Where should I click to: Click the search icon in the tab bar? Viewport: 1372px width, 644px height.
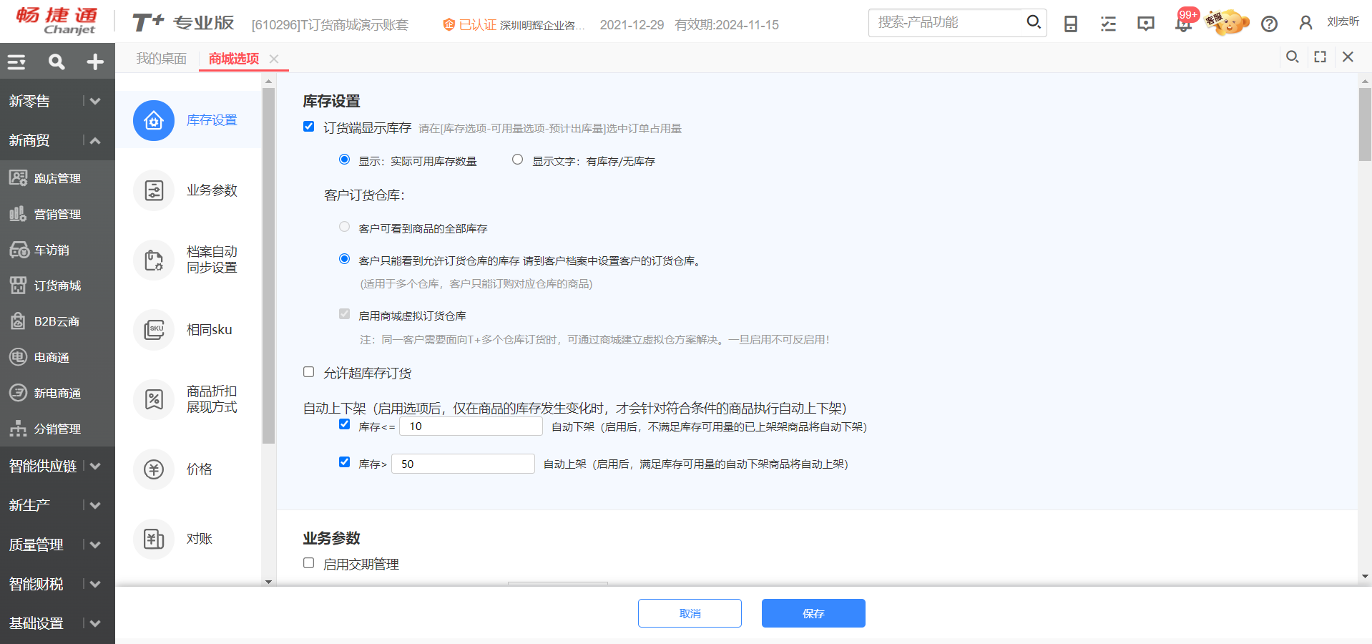[x=1293, y=57]
